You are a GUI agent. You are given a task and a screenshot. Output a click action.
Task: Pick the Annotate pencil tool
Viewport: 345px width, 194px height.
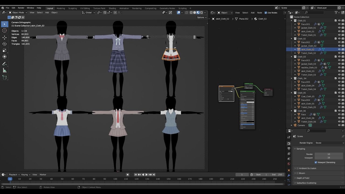pyautogui.click(x=4, y=64)
